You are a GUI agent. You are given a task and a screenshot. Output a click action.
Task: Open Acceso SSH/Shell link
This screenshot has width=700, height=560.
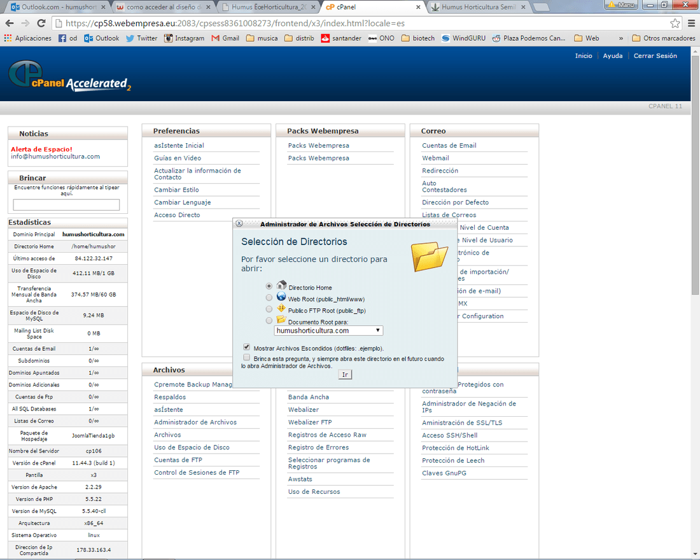(449, 435)
